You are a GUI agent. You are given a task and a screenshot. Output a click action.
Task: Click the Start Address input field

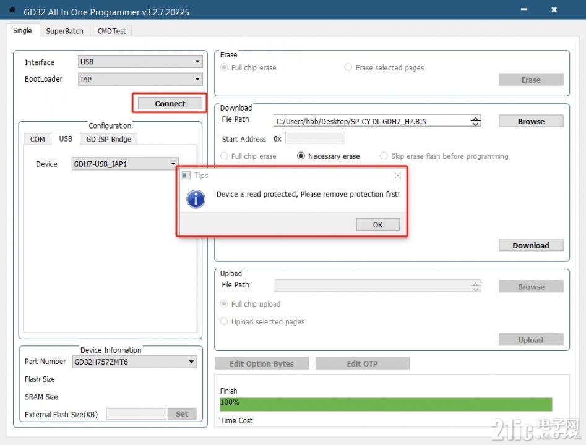pos(315,138)
